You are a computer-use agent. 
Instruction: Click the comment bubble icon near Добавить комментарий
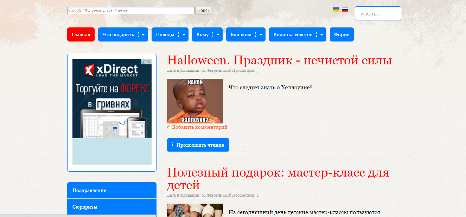tap(168, 127)
